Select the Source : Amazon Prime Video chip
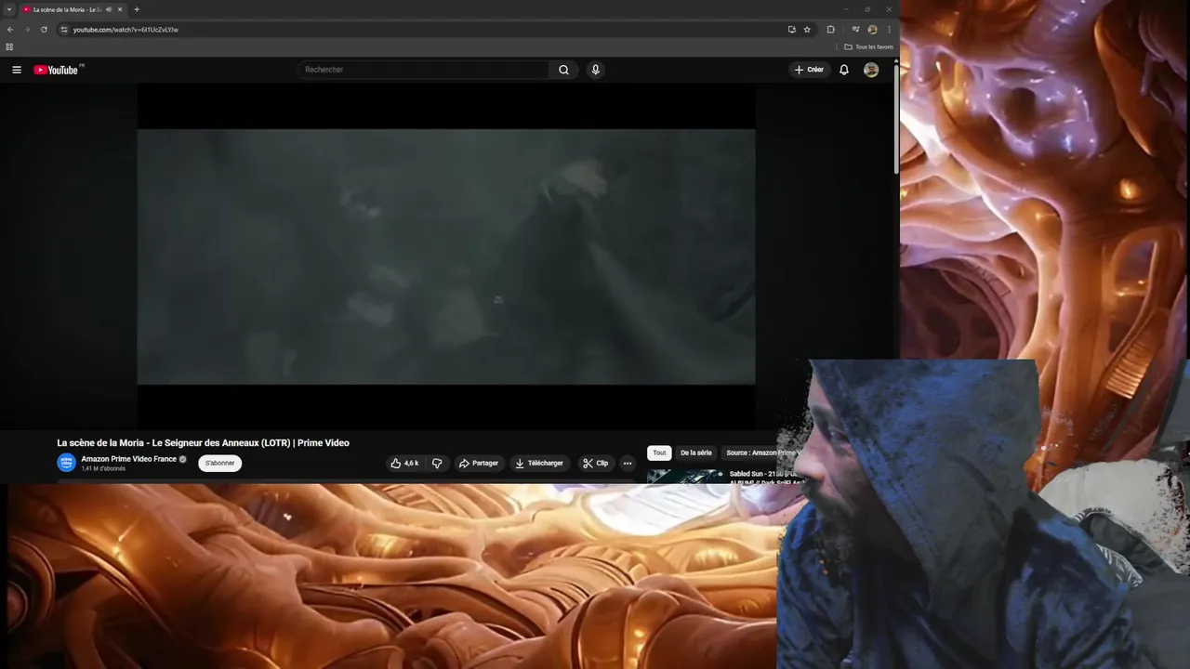1190x669 pixels. [x=762, y=453]
